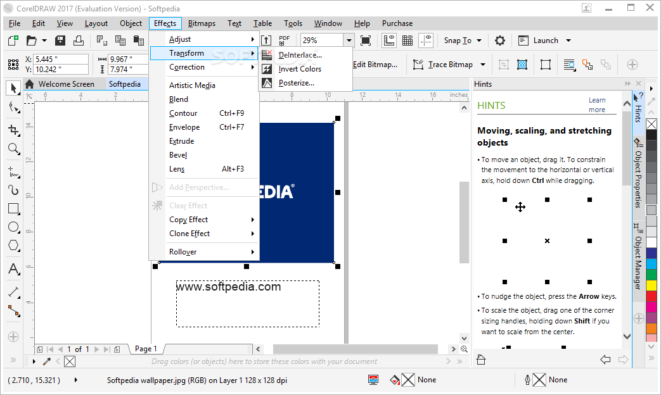The height and width of the screenshot is (395, 661).
Task: Select Lens in the Effects menu
Action: tap(204, 169)
